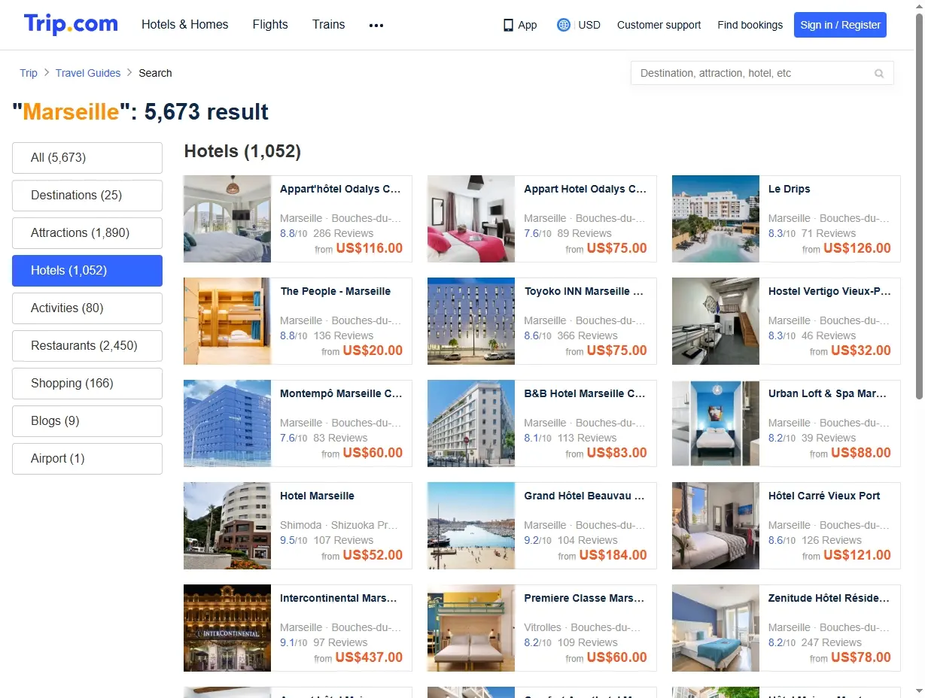Open Hostel Vertigo Vieux-Port photo

coord(716,321)
